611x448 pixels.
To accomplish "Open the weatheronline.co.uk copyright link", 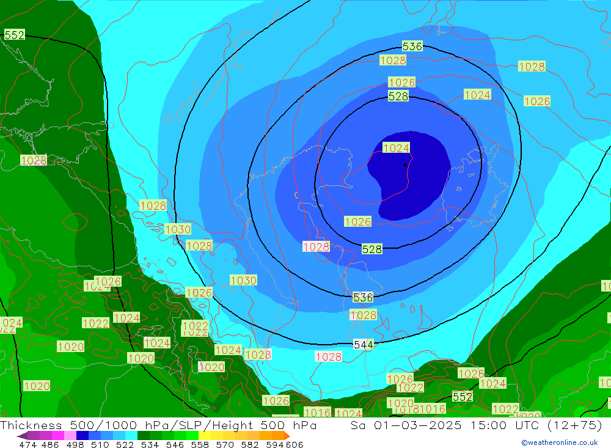I will [559, 442].
